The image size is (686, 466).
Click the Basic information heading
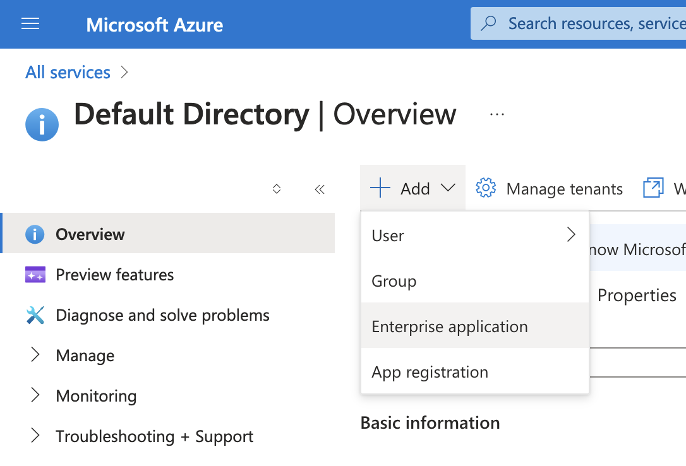click(430, 422)
